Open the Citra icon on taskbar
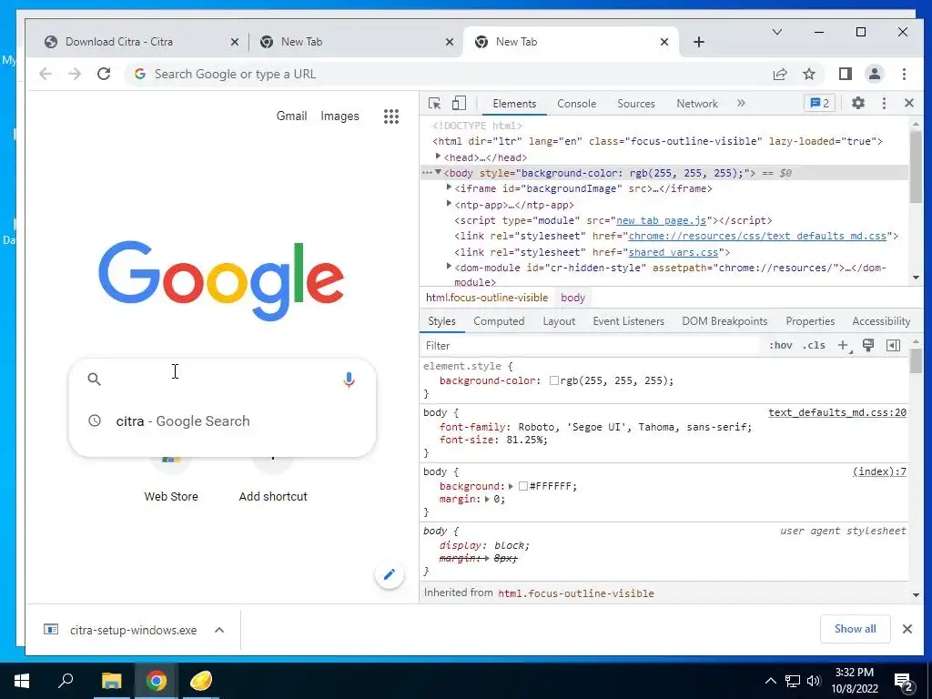This screenshot has height=699, width=932. click(x=201, y=680)
